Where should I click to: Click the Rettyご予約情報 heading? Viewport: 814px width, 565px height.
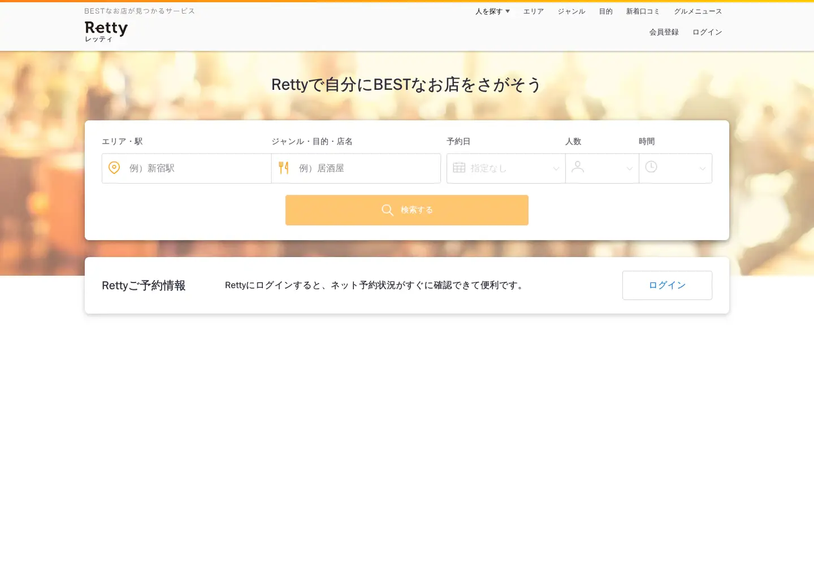pyautogui.click(x=144, y=285)
